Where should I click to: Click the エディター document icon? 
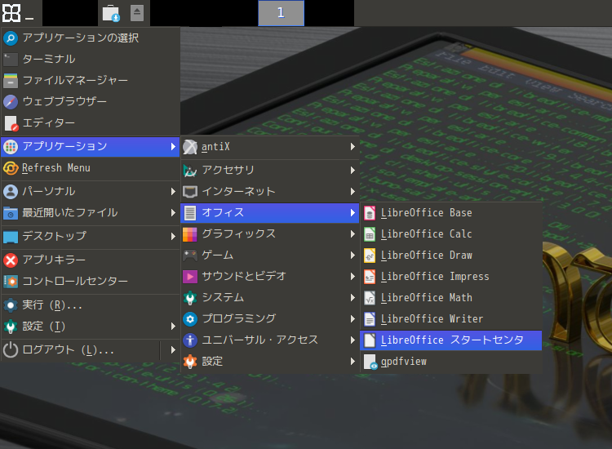click(x=11, y=123)
